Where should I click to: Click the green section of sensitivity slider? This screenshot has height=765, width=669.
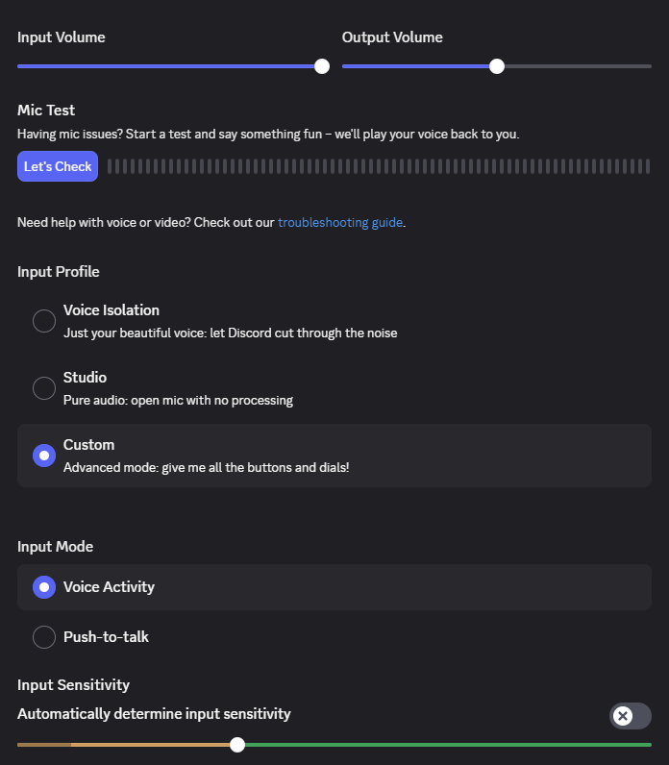[442, 745]
